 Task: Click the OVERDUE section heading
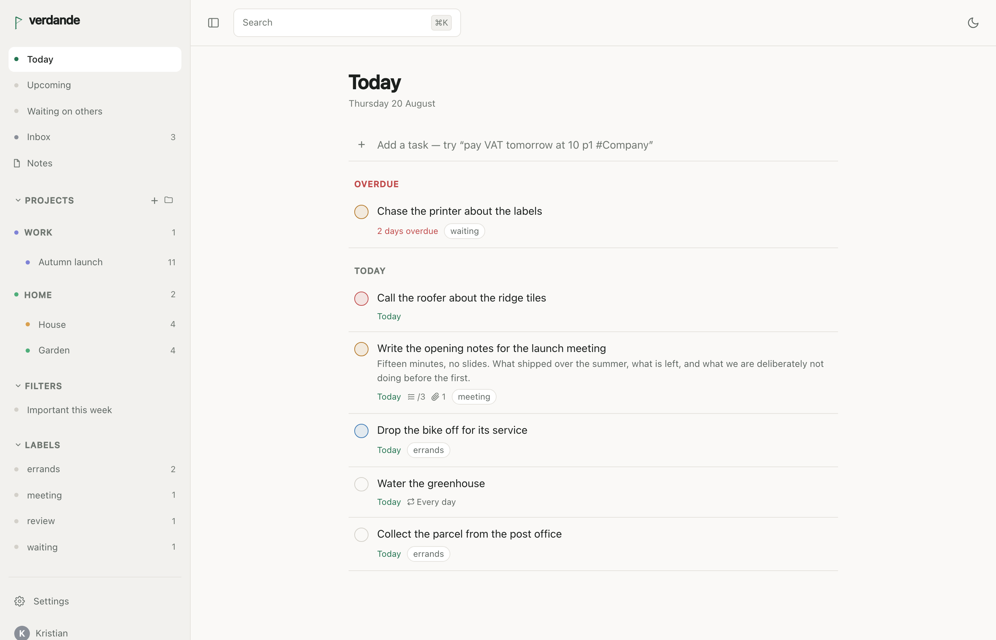pos(376,184)
